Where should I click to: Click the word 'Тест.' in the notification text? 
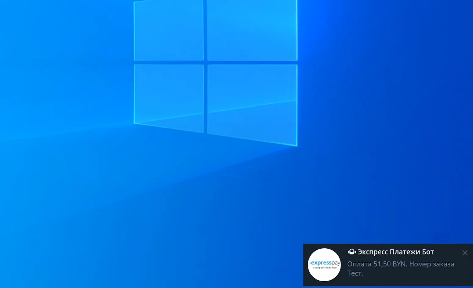pyautogui.click(x=355, y=273)
